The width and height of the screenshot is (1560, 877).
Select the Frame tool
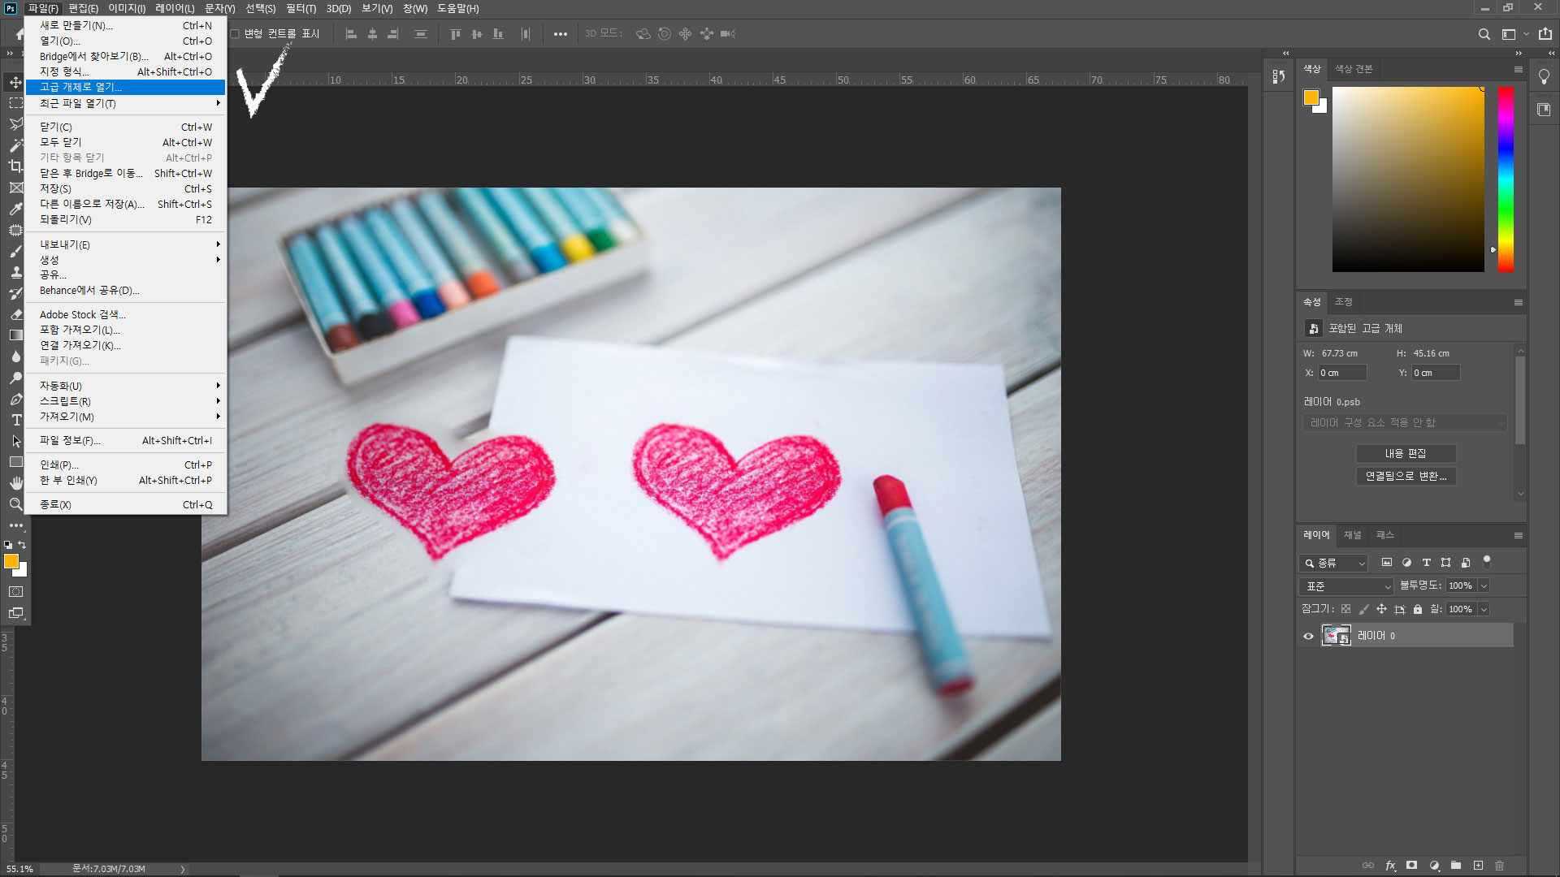point(15,188)
